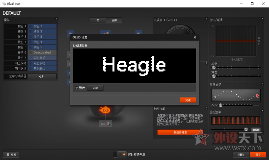Open help for 加快/减慢 panel

pyautogui.click(x=262, y=19)
